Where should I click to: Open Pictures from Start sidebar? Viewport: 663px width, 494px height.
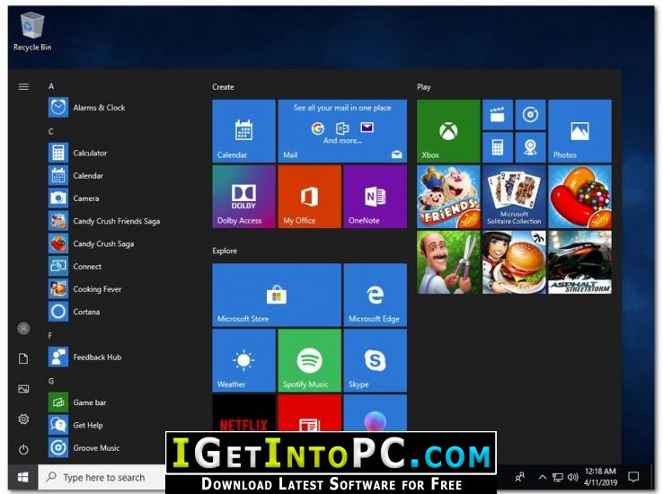pos(23,389)
